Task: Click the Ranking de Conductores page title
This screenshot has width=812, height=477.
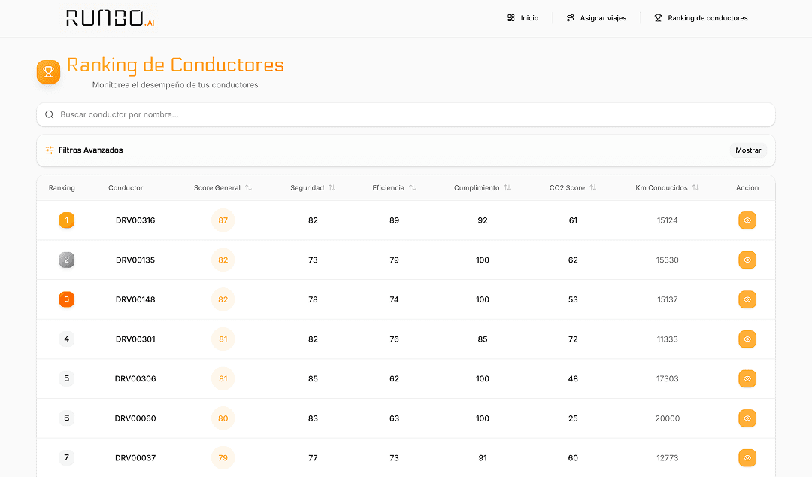Action: click(175, 65)
